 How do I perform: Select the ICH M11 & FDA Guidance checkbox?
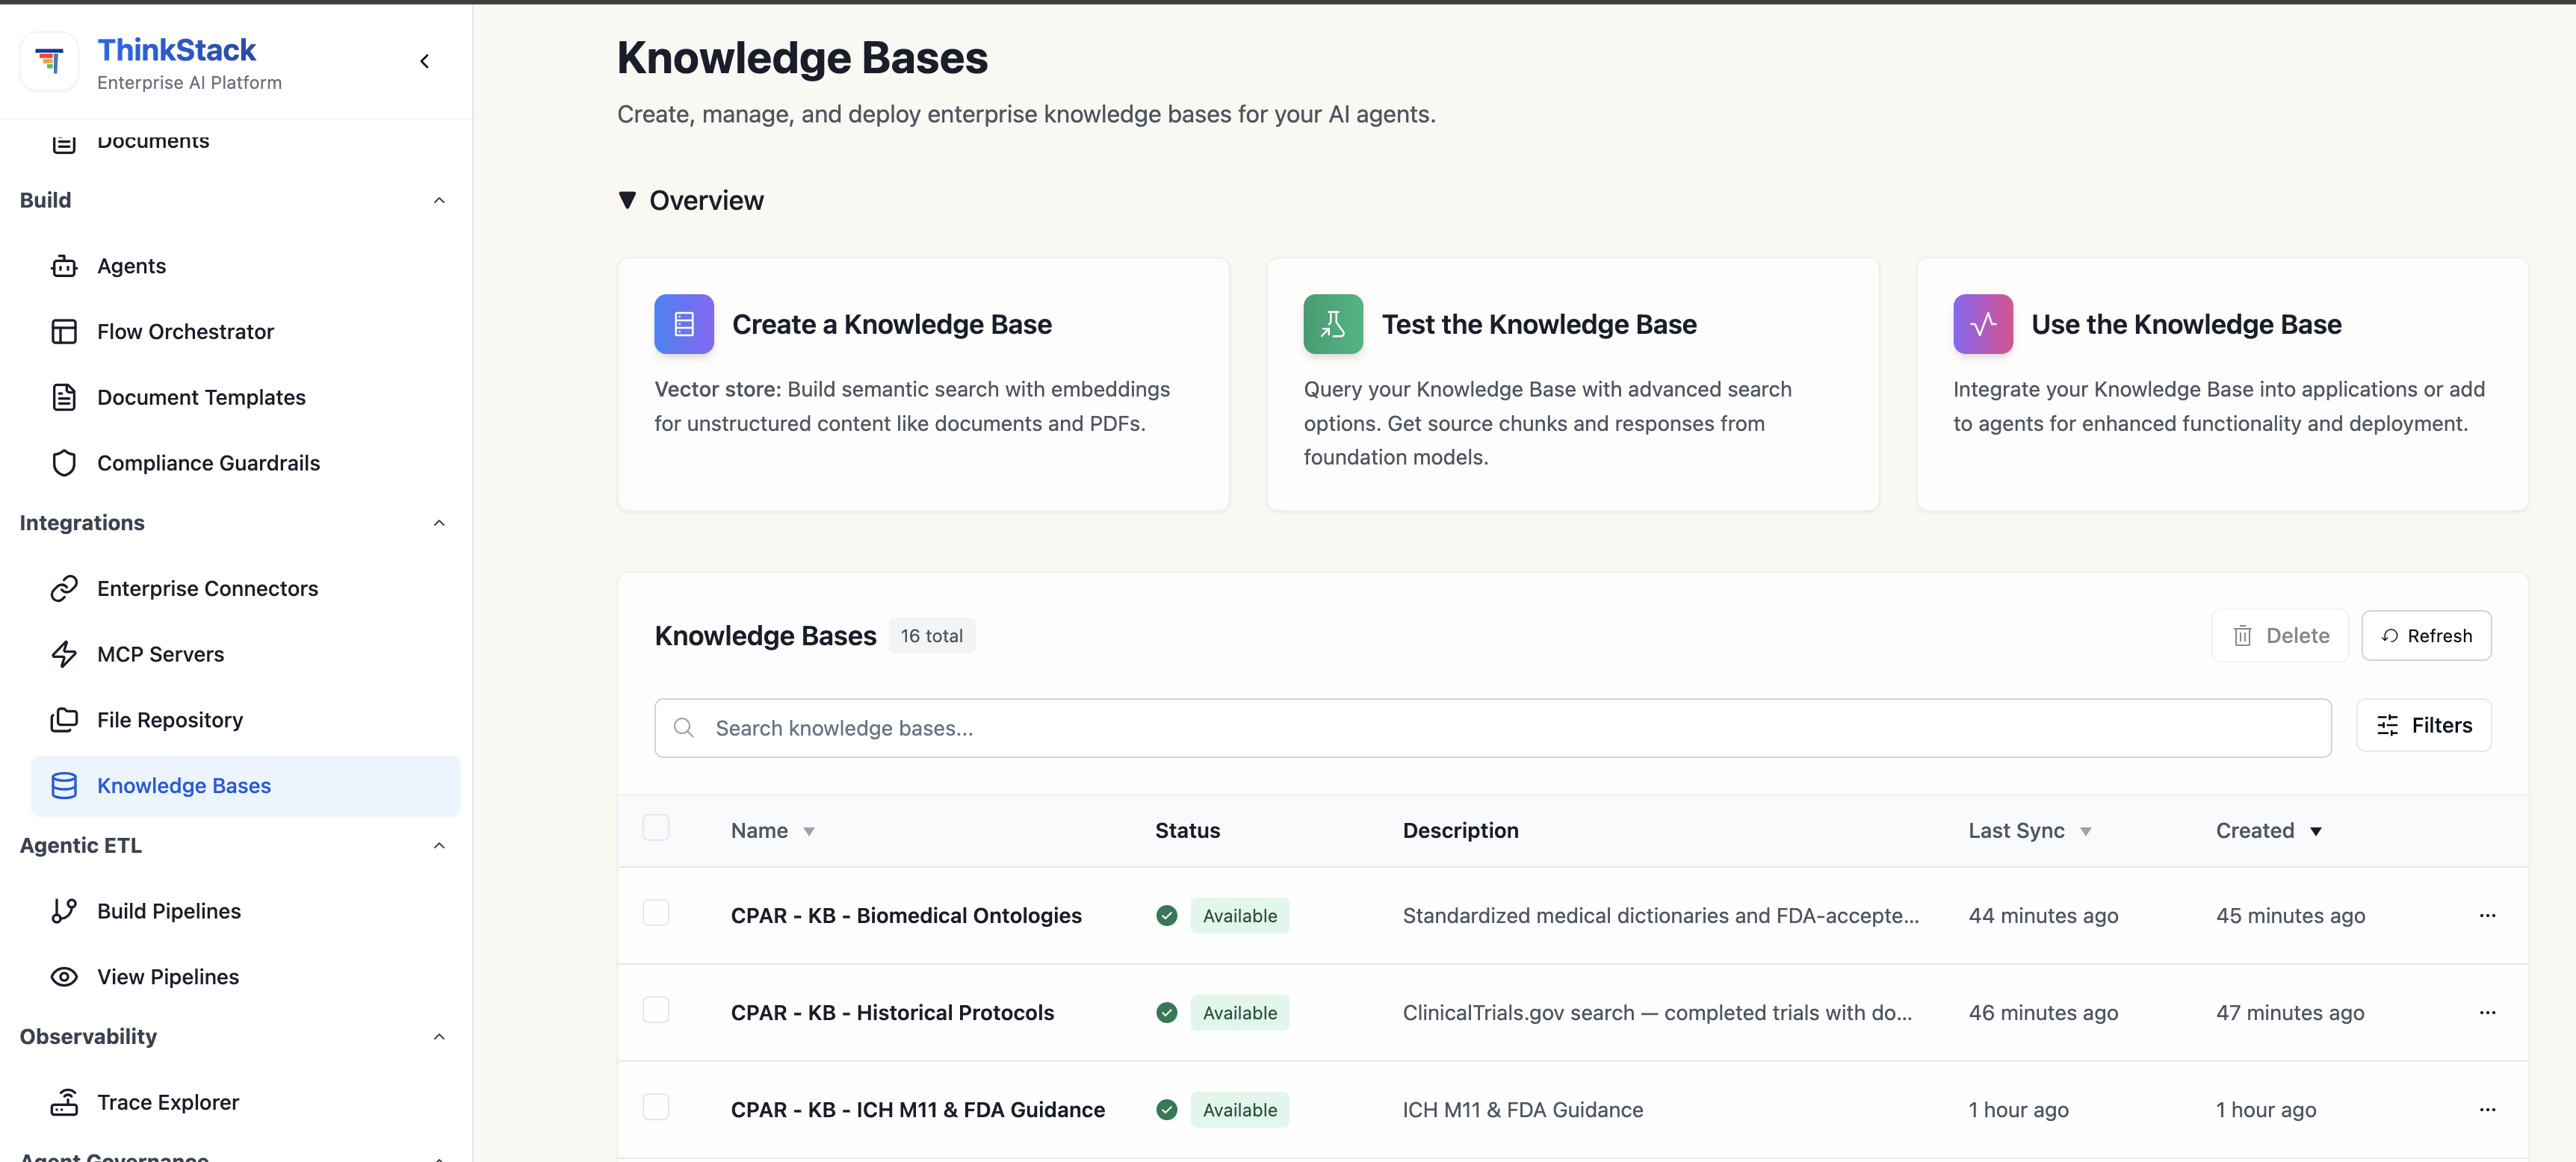click(656, 1107)
